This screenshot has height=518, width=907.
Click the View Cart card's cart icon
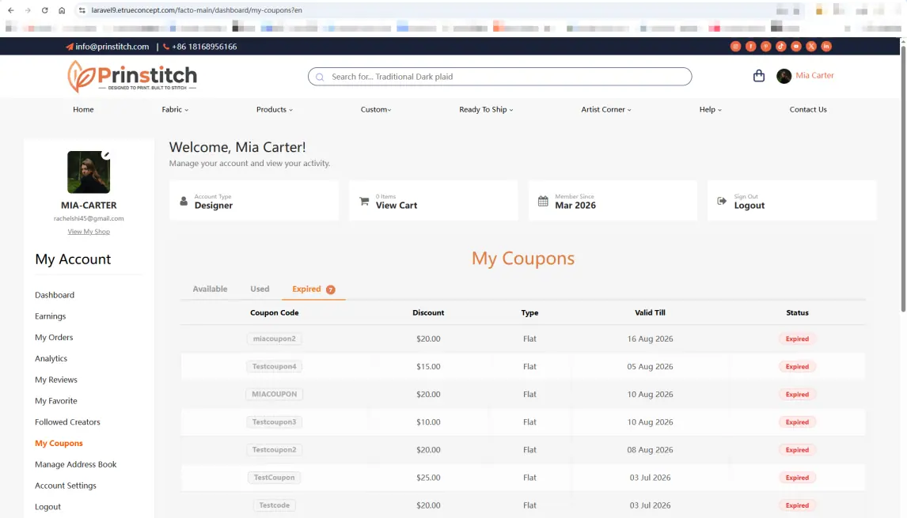(364, 201)
